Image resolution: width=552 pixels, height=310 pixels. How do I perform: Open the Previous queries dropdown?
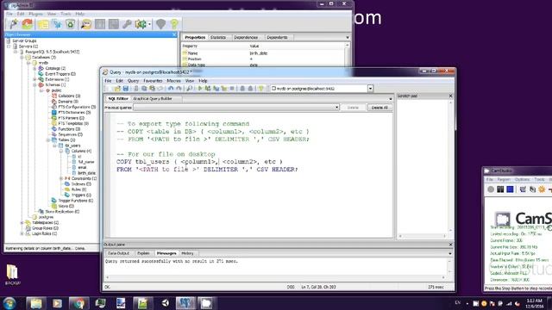(x=336, y=108)
